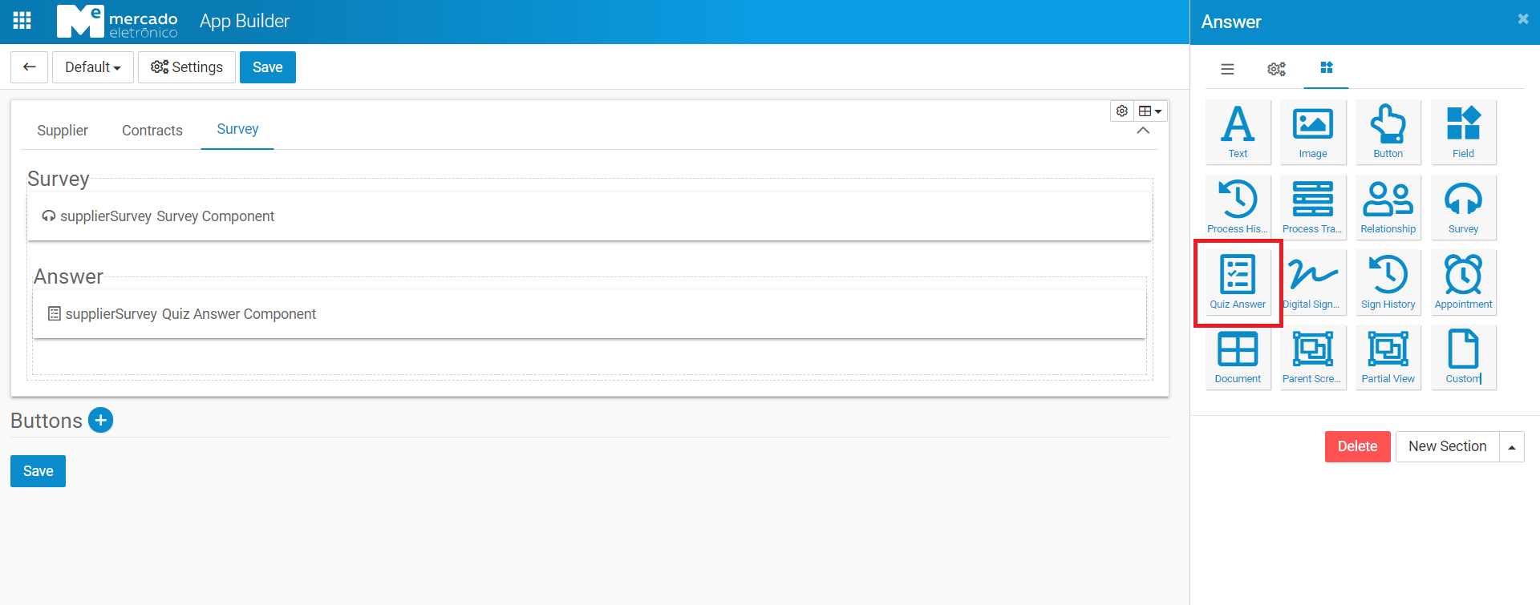Click the Sign History component
Image resolution: width=1540 pixels, height=605 pixels.
coord(1388,282)
